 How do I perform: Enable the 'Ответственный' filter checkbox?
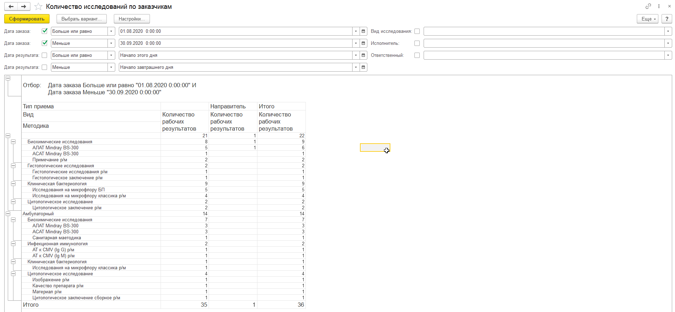[417, 55]
